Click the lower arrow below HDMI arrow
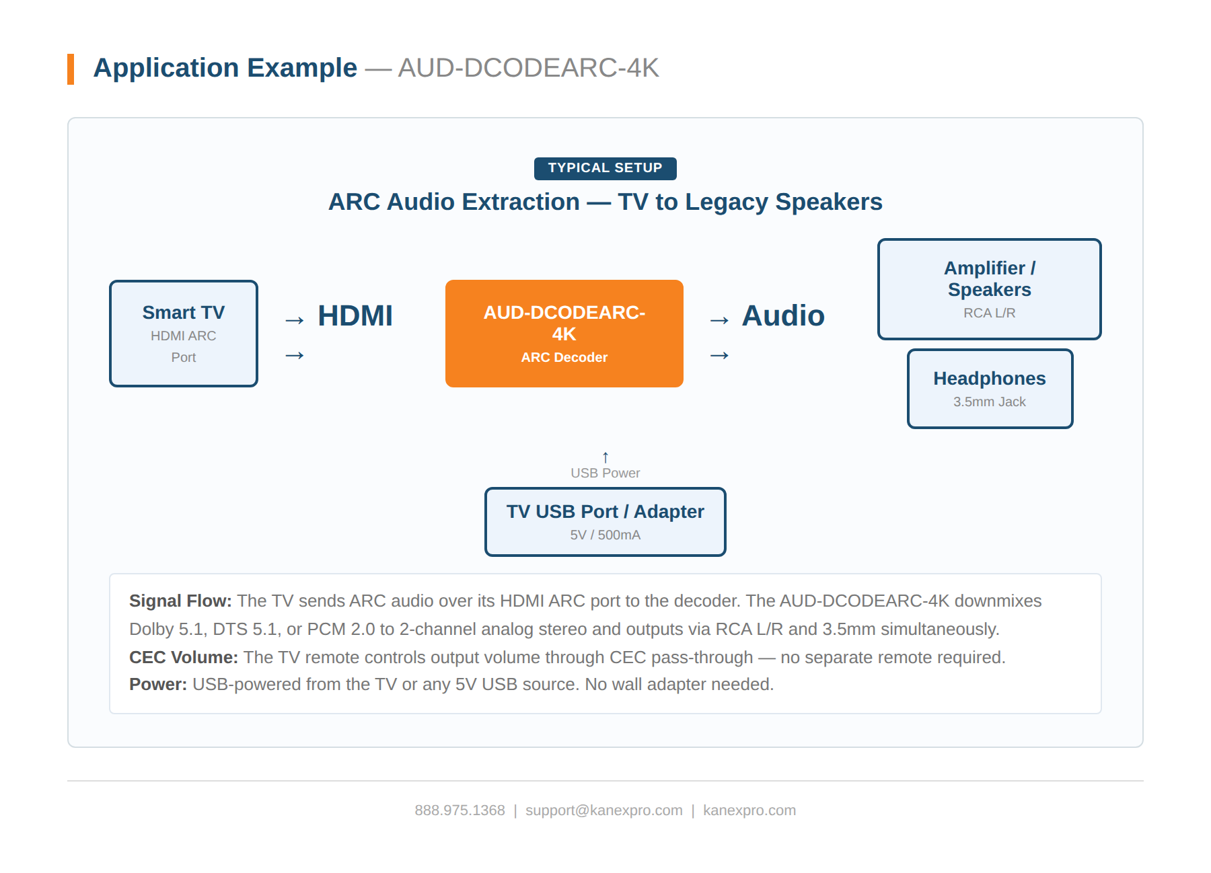 (x=295, y=355)
